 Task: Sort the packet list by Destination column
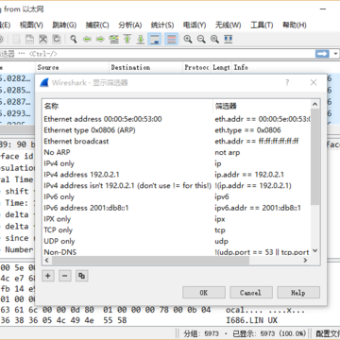click(x=145, y=67)
